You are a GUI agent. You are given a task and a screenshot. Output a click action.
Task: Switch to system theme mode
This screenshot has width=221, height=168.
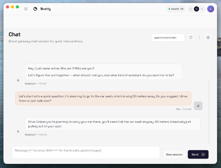click(191, 9)
